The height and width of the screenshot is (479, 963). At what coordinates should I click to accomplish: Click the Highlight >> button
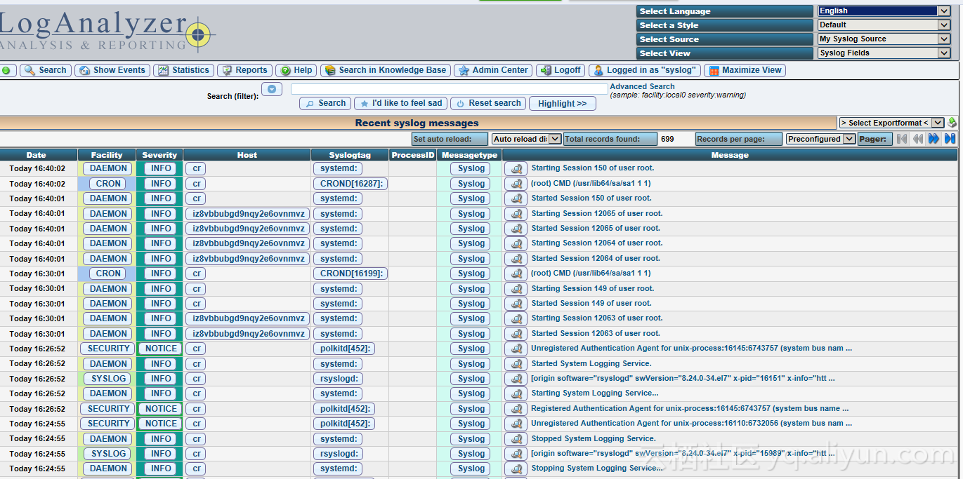point(563,103)
